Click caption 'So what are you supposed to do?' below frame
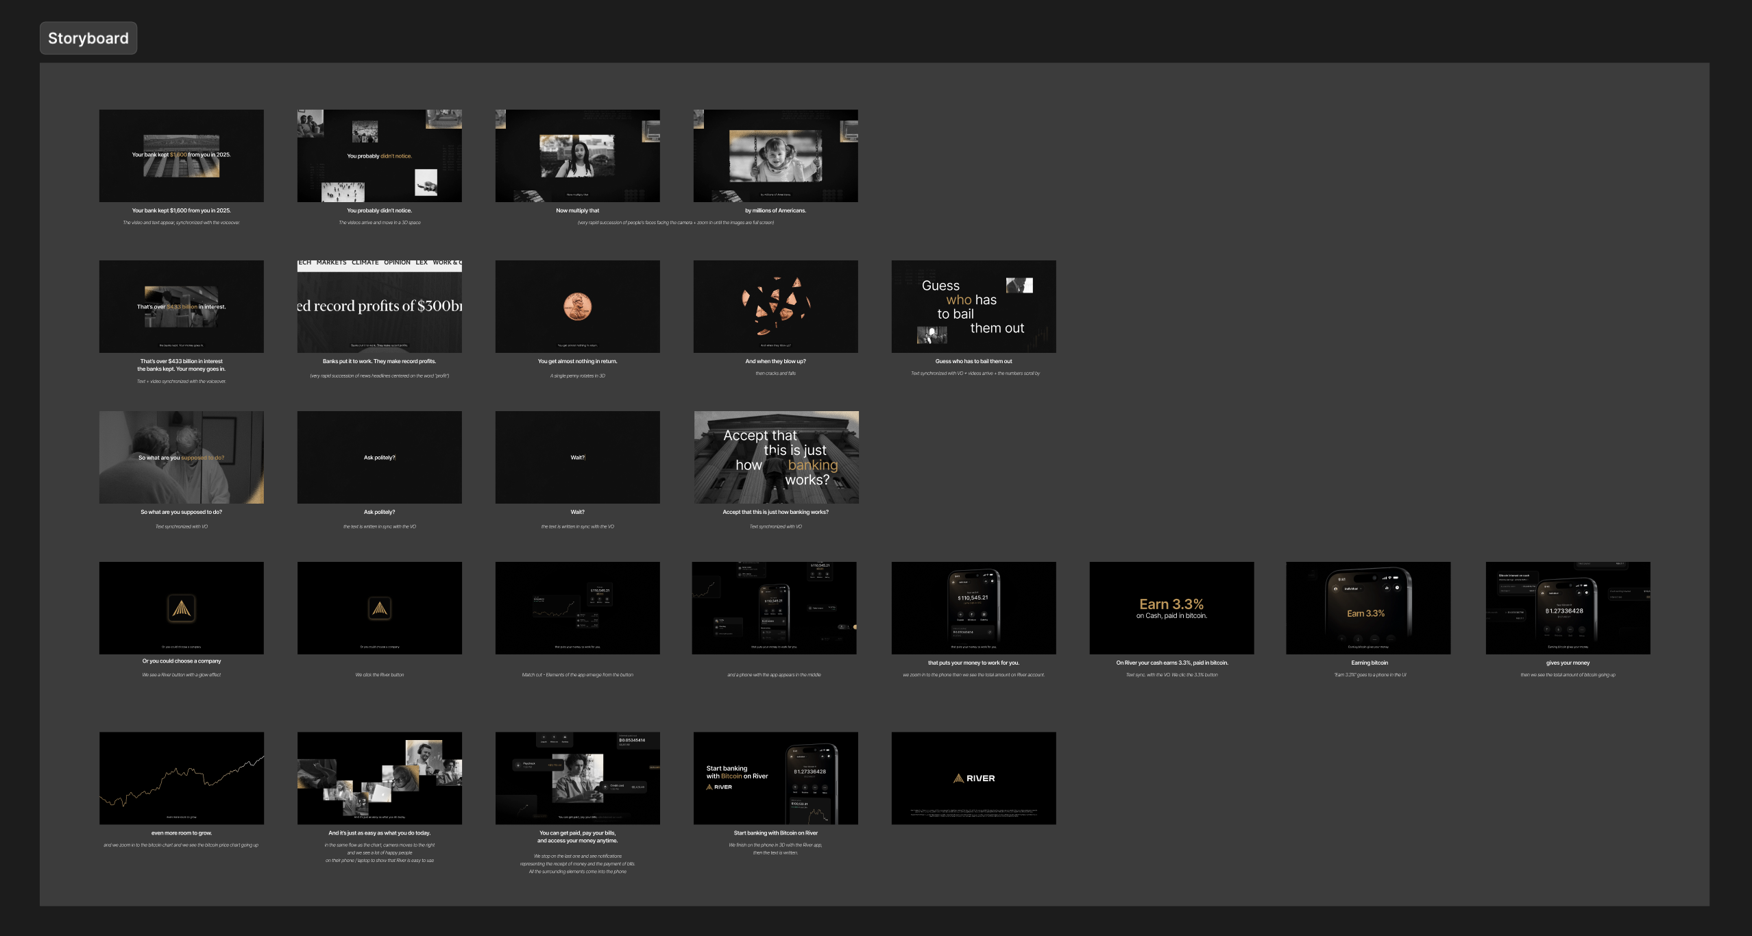The image size is (1752, 936). click(182, 513)
